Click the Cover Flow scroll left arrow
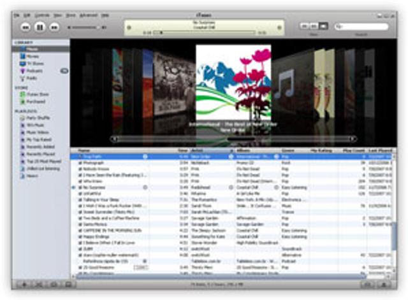 (113, 139)
